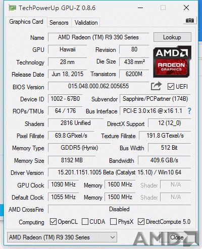
Task: Click the GPU-Z title bar app icon
Action: point(12,8)
